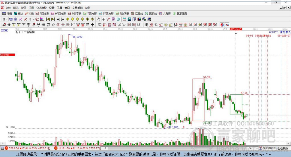
Task: Toggle the highlighted 叙 toolbar button
Action: pos(37,19)
